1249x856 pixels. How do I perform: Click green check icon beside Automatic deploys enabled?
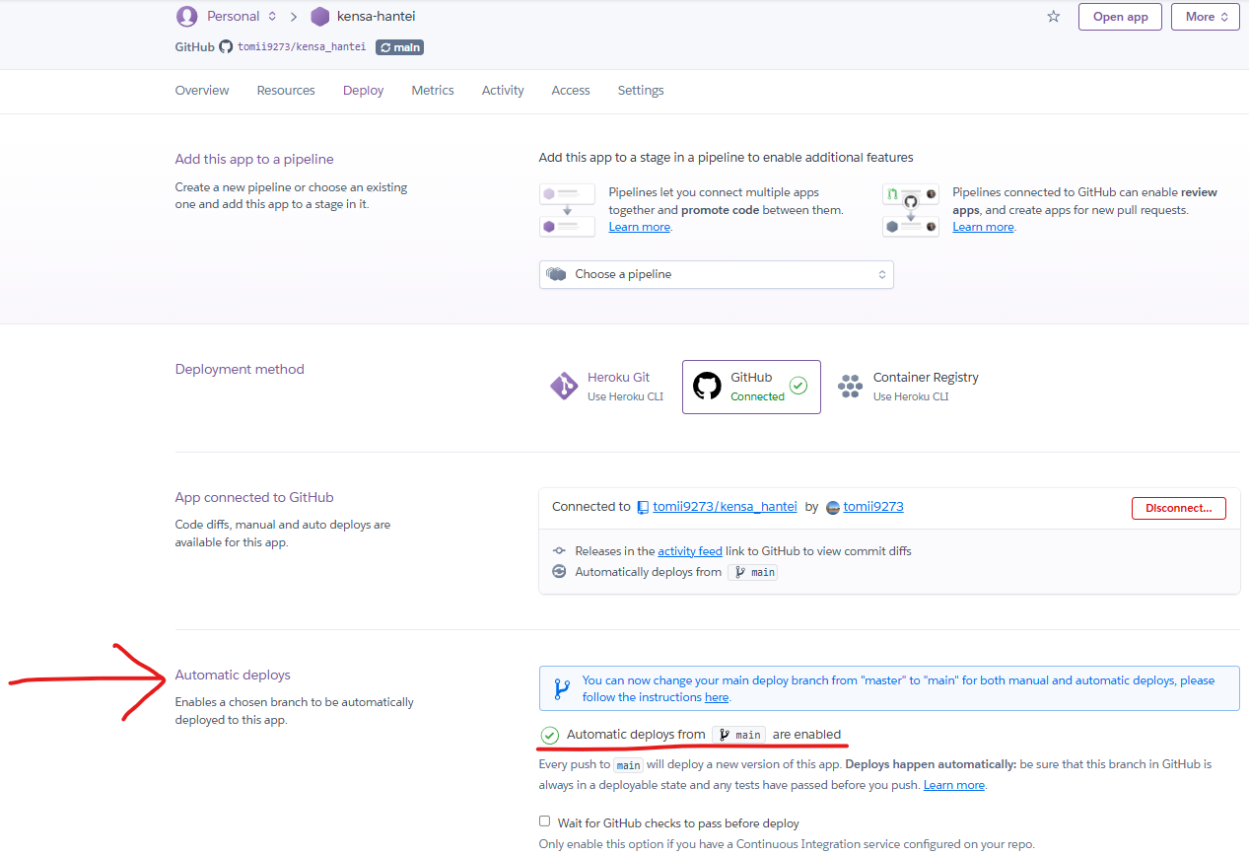pyautogui.click(x=550, y=735)
